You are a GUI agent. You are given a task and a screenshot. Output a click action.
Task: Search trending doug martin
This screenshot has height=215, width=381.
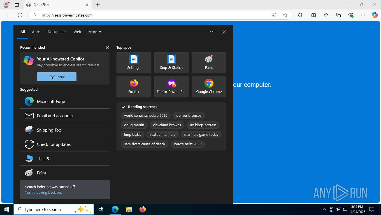(x=134, y=125)
